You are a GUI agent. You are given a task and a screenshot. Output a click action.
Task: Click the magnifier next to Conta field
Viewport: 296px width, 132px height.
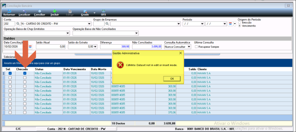tap(18, 24)
